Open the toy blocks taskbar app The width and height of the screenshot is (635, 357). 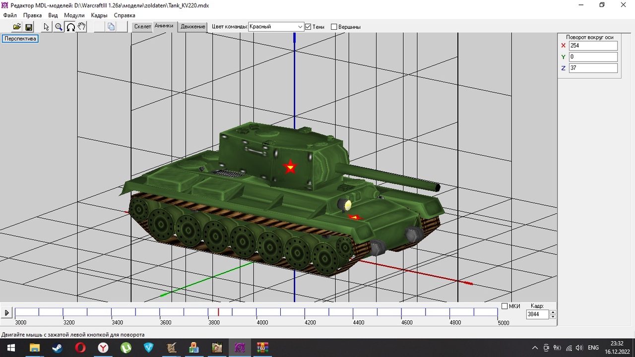(x=194, y=348)
